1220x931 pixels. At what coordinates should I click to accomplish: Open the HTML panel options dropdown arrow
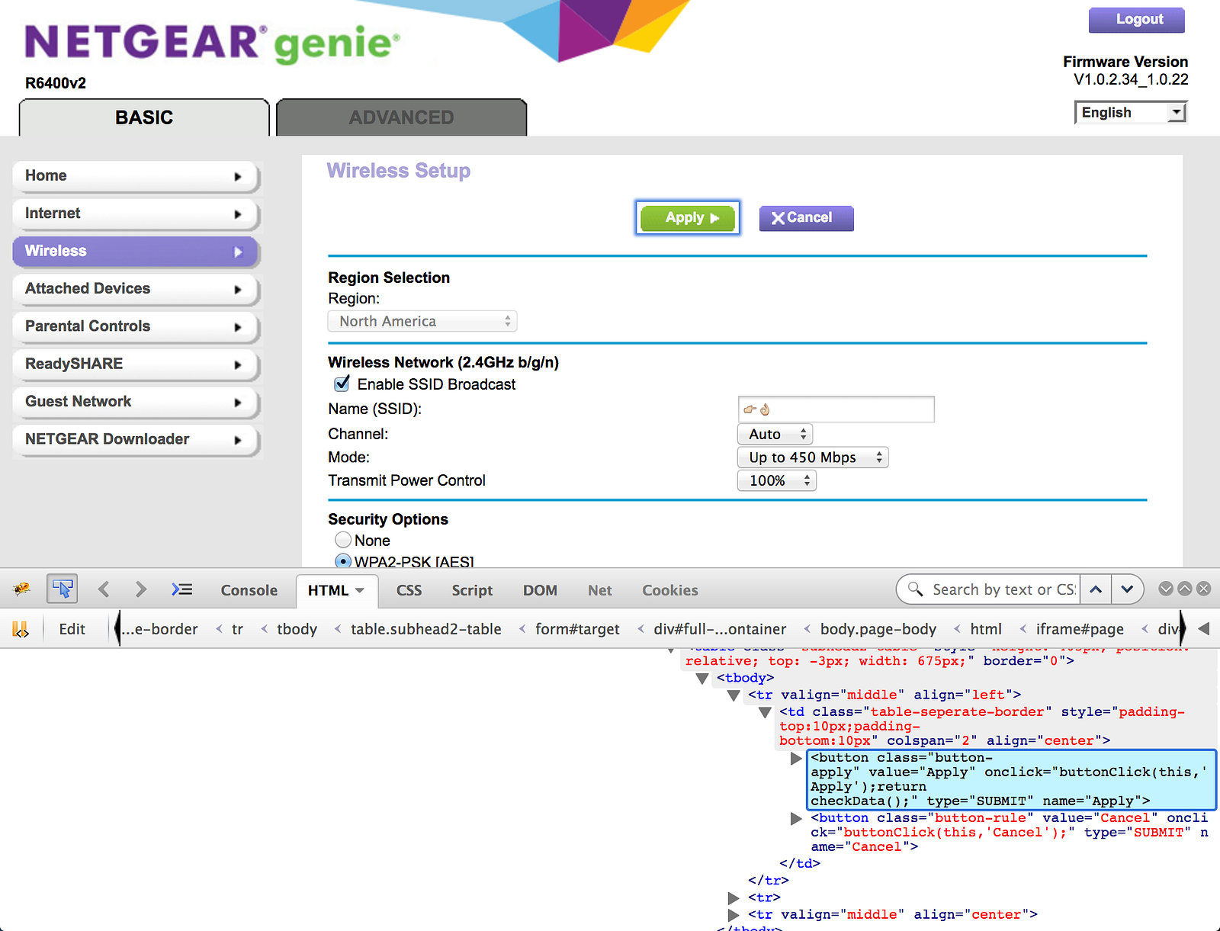360,590
